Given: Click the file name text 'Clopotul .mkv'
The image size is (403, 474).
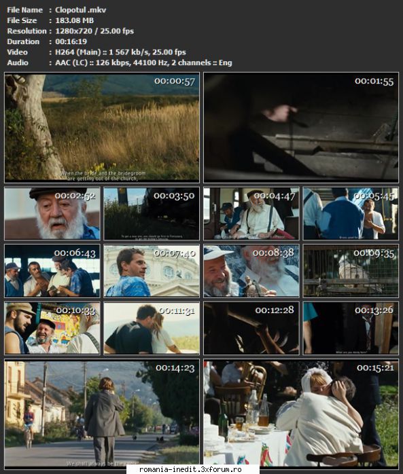Looking at the screenshot, I should [x=80, y=10].
